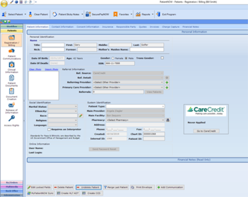Switch to the Contact Information tab

pos(62,27)
